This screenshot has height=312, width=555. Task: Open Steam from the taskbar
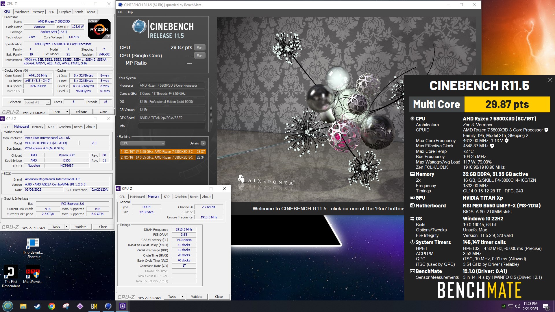pyautogui.click(x=37, y=306)
